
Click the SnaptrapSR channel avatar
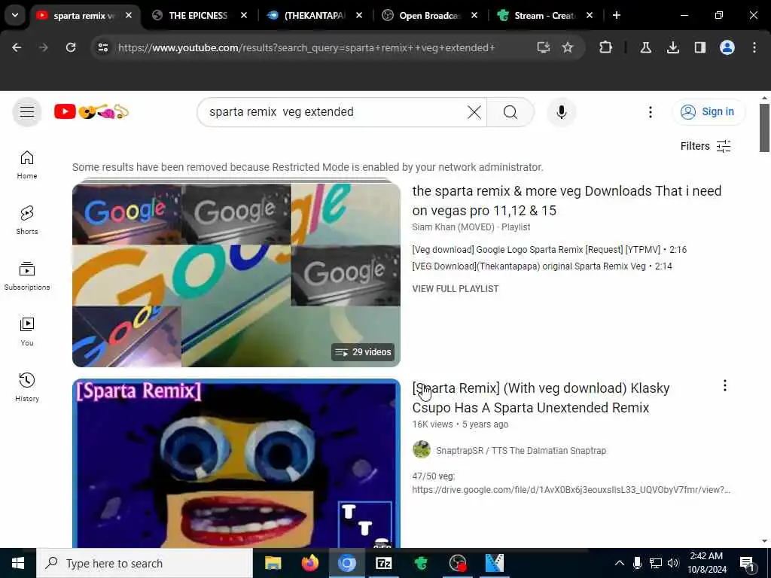pyautogui.click(x=422, y=449)
